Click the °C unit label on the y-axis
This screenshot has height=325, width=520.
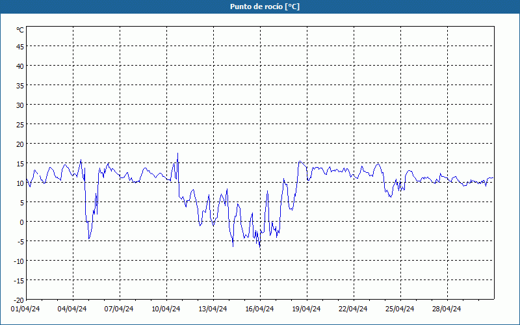pyautogui.click(x=20, y=30)
